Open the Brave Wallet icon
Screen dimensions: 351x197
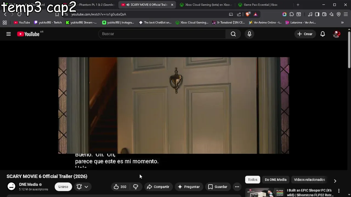[324, 14]
